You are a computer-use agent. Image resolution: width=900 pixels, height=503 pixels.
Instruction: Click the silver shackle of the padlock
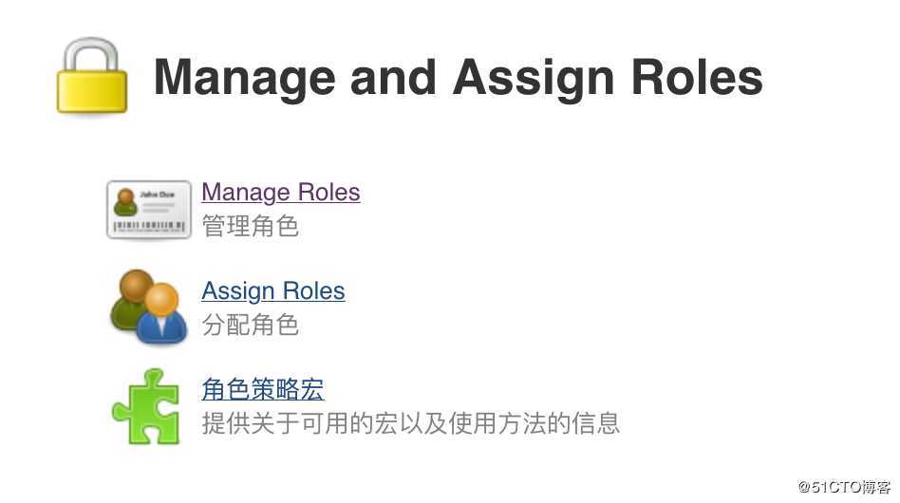tap(92, 54)
